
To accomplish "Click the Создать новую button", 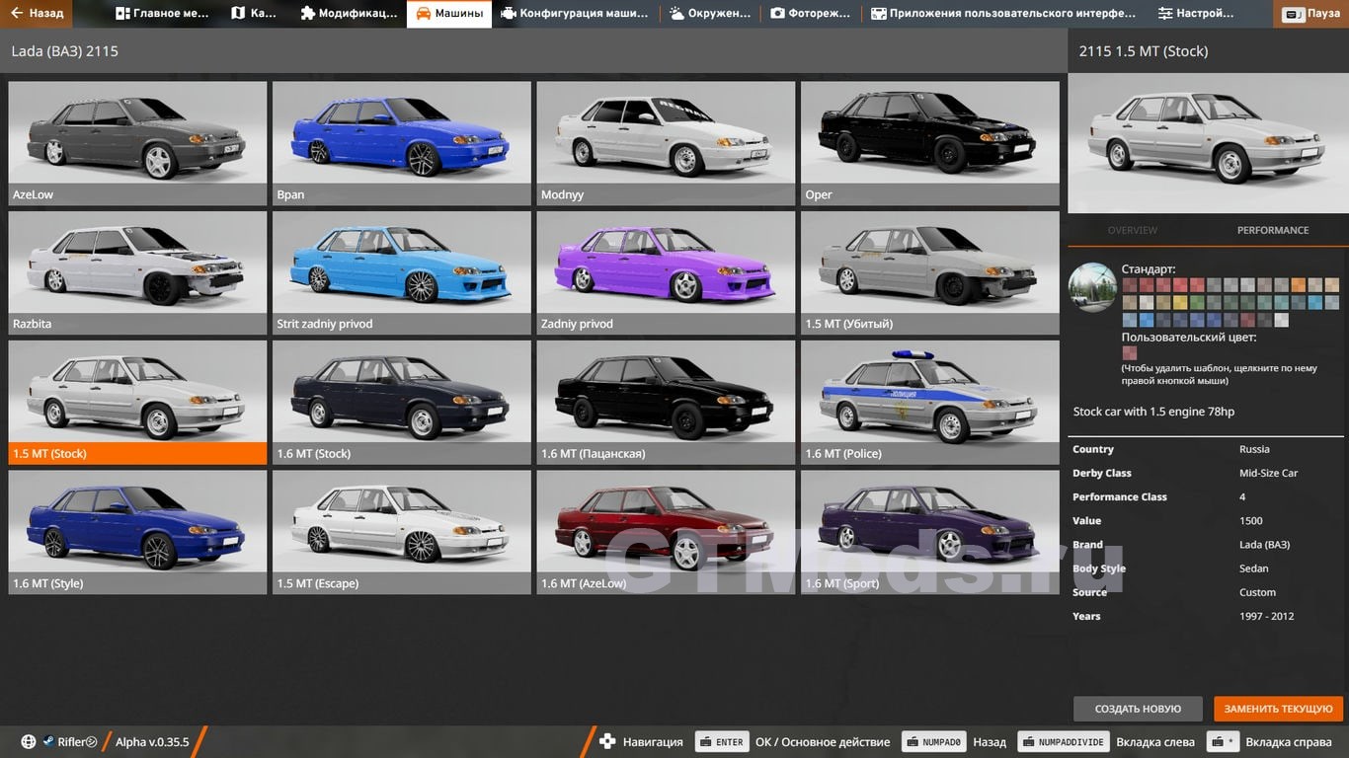I will coord(1138,709).
